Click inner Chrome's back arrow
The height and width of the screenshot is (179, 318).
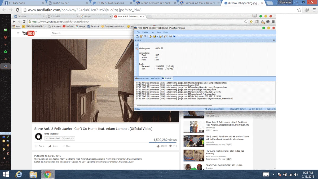tap(14, 21)
